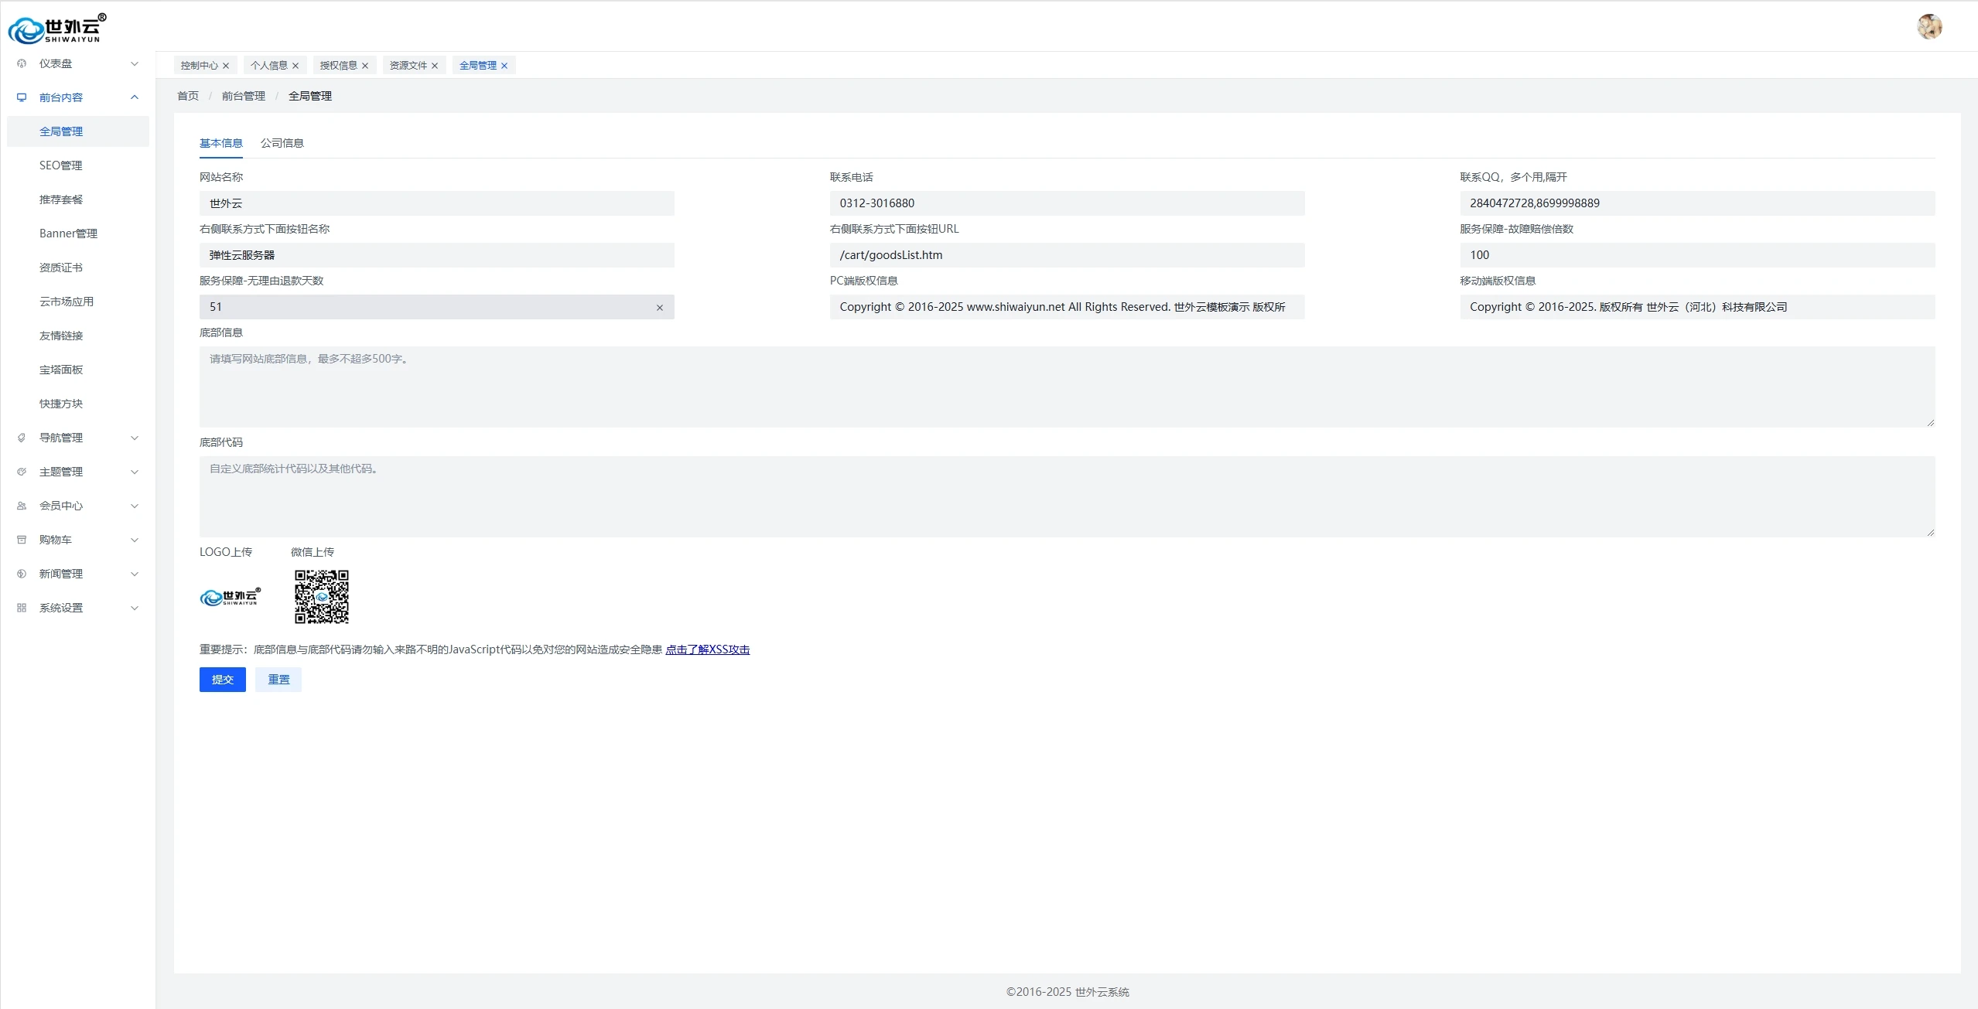The height and width of the screenshot is (1009, 1978).
Task: Click the cart icon beside 购物车
Action: click(22, 540)
